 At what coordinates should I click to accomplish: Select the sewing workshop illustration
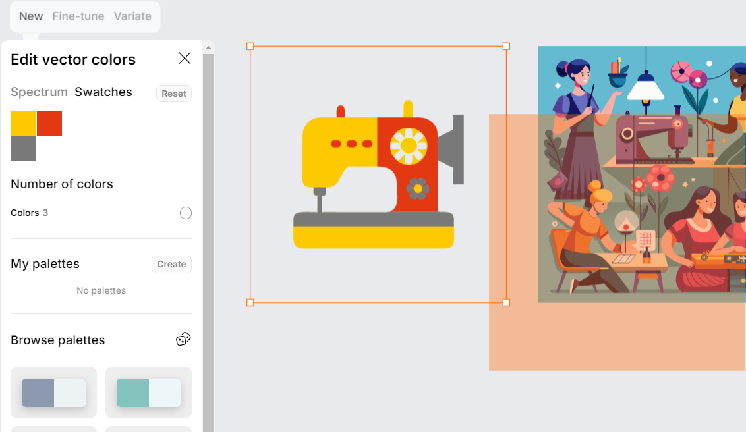pyautogui.click(x=642, y=175)
